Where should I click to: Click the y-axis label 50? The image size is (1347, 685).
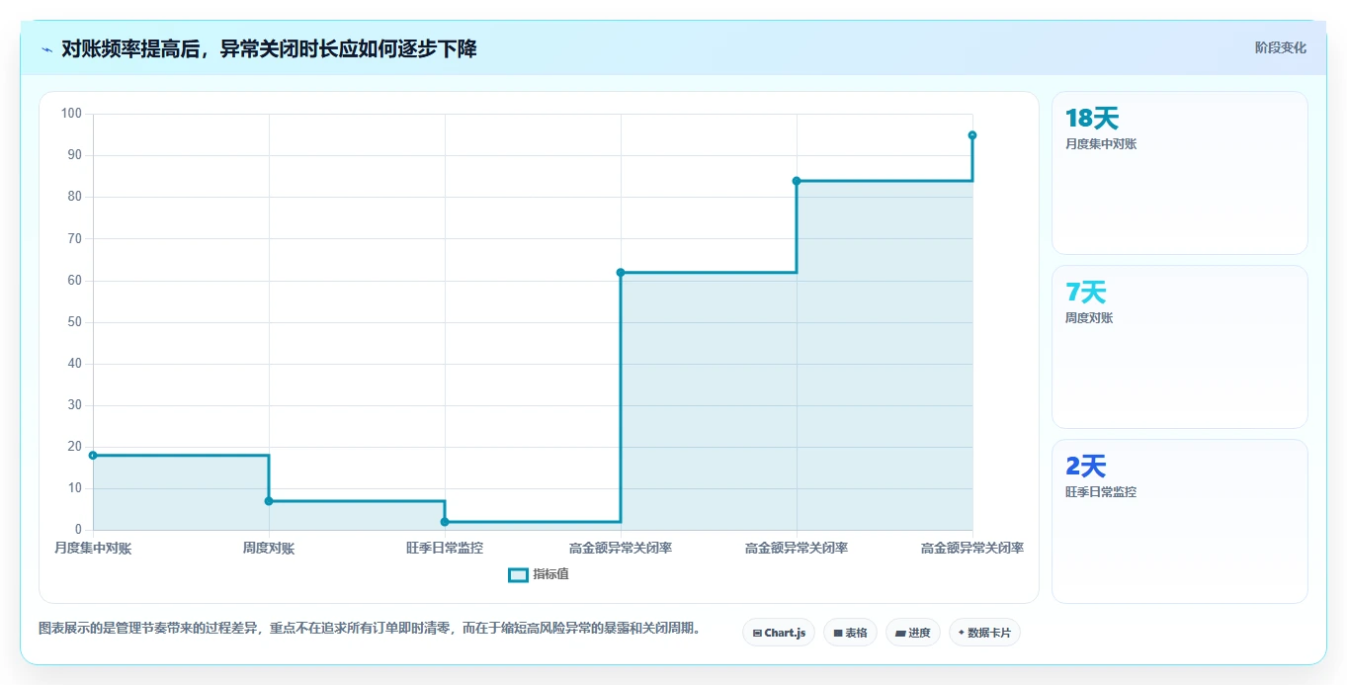75,322
